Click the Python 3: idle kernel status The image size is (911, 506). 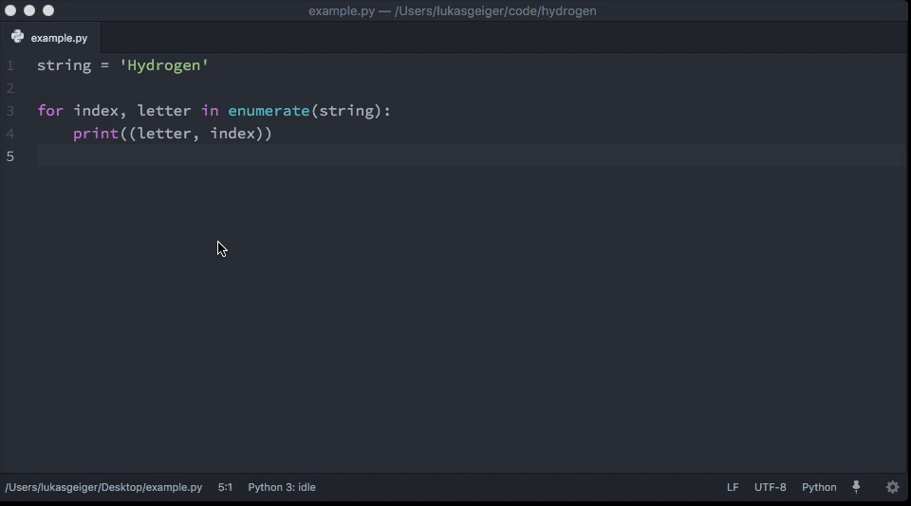tap(282, 487)
